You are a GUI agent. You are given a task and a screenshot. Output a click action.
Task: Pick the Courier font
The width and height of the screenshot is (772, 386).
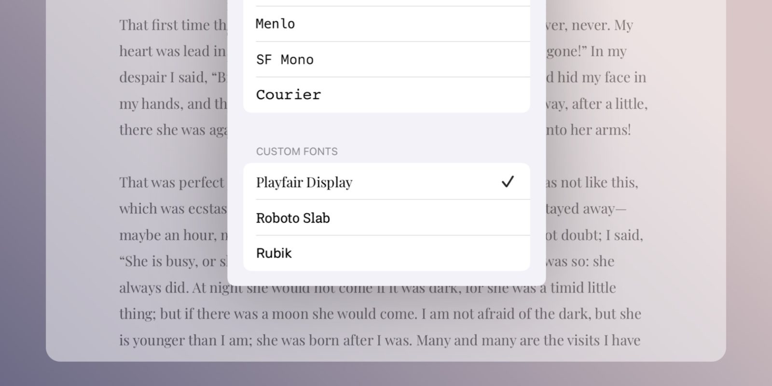coord(386,95)
